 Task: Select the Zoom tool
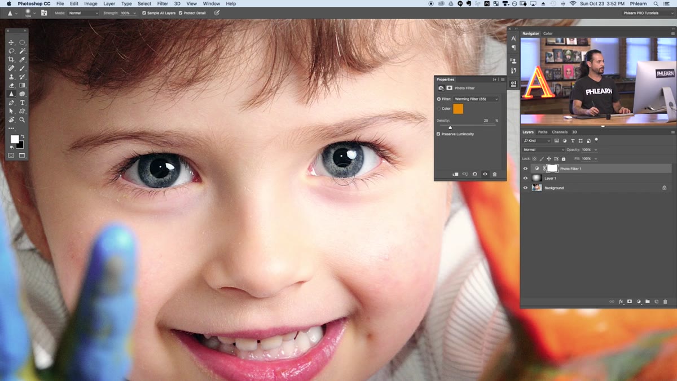[23, 119]
